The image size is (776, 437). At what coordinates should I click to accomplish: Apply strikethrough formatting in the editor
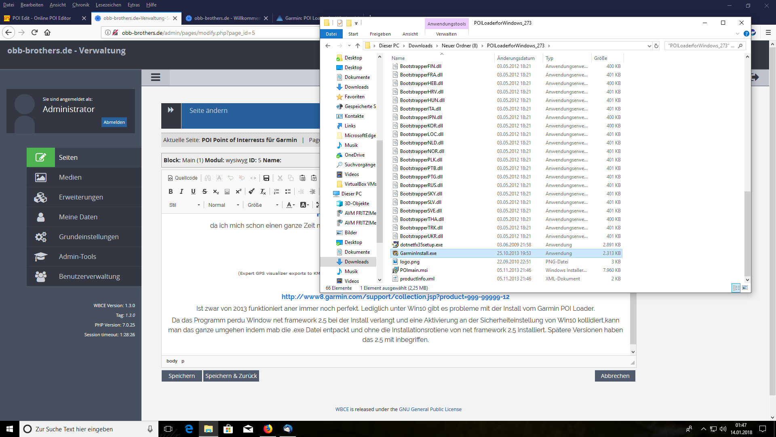[205, 192]
